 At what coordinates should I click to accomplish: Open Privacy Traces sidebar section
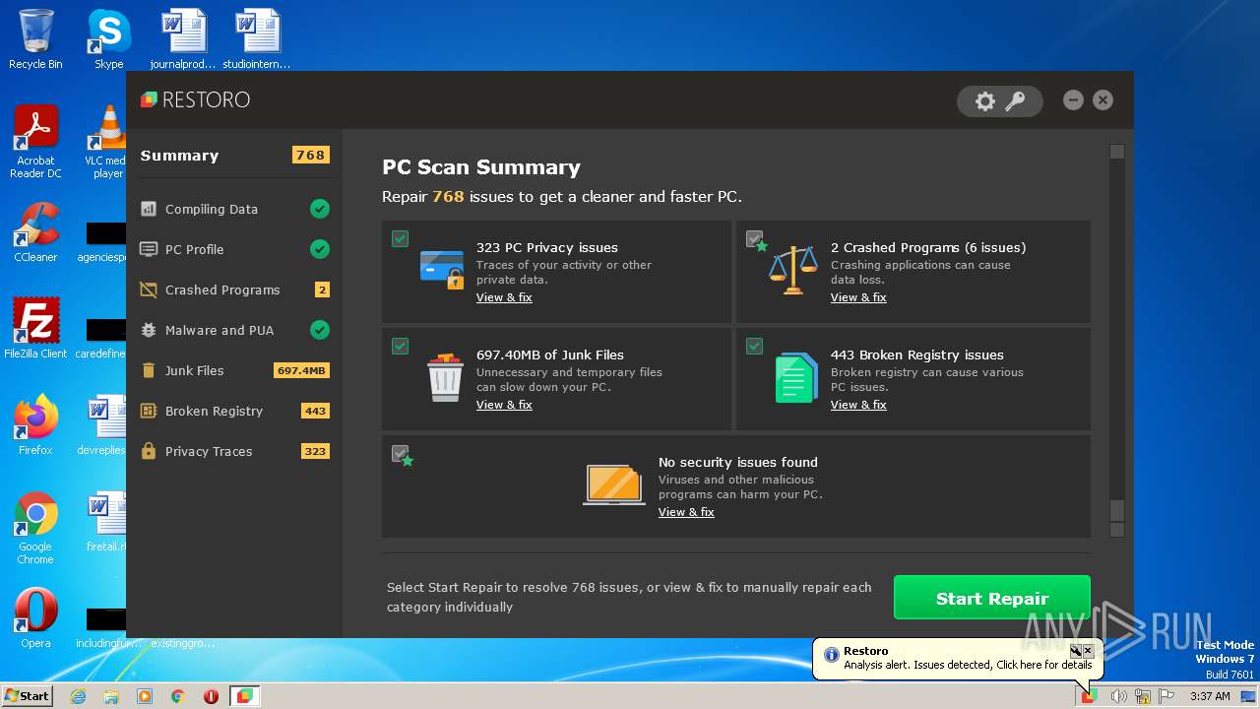234,451
